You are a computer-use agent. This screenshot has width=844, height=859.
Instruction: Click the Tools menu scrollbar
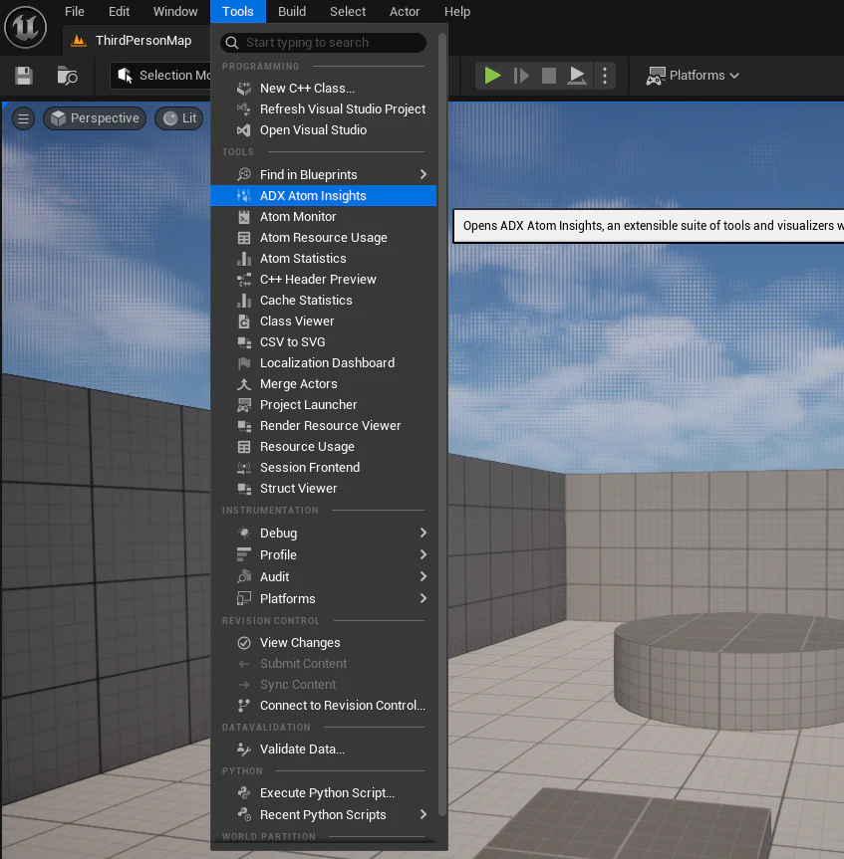point(442,427)
